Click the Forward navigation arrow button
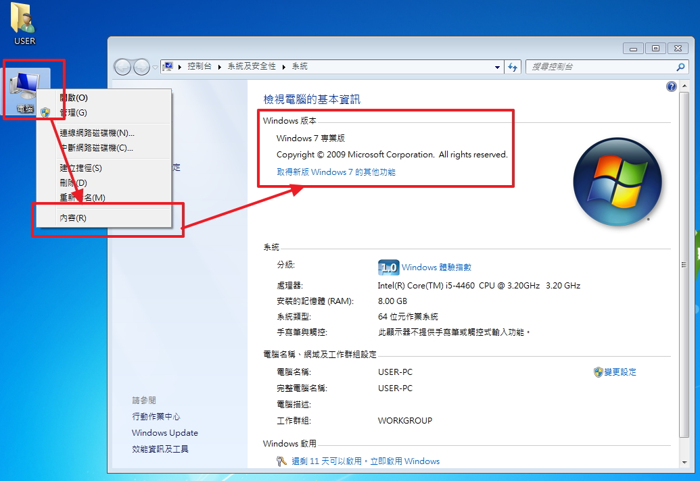 tap(141, 67)
